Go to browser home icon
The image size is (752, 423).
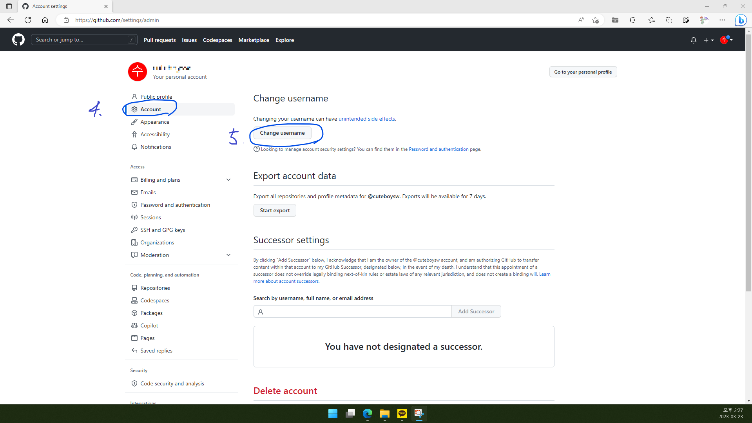click(x=45, y=20)
